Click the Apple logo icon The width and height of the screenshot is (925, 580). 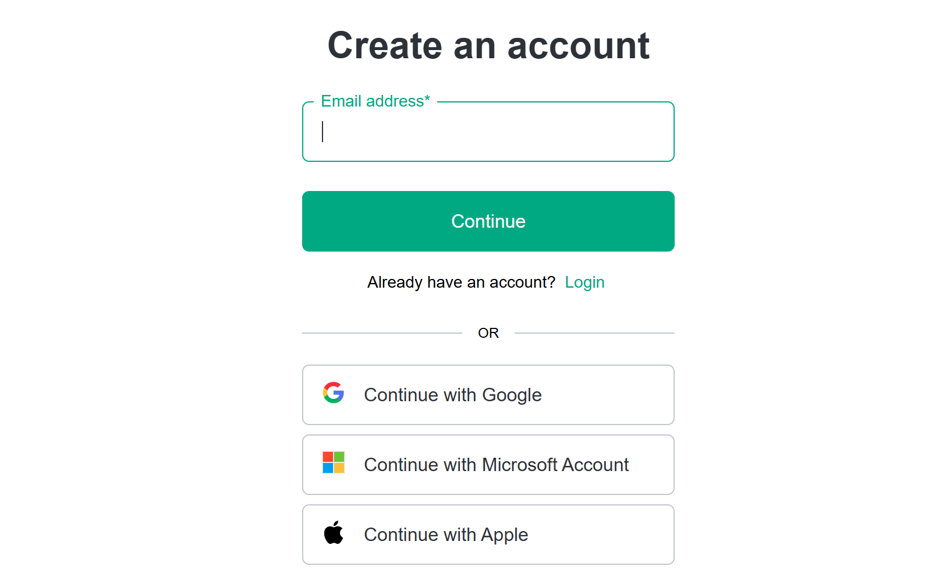coord(333,534)
